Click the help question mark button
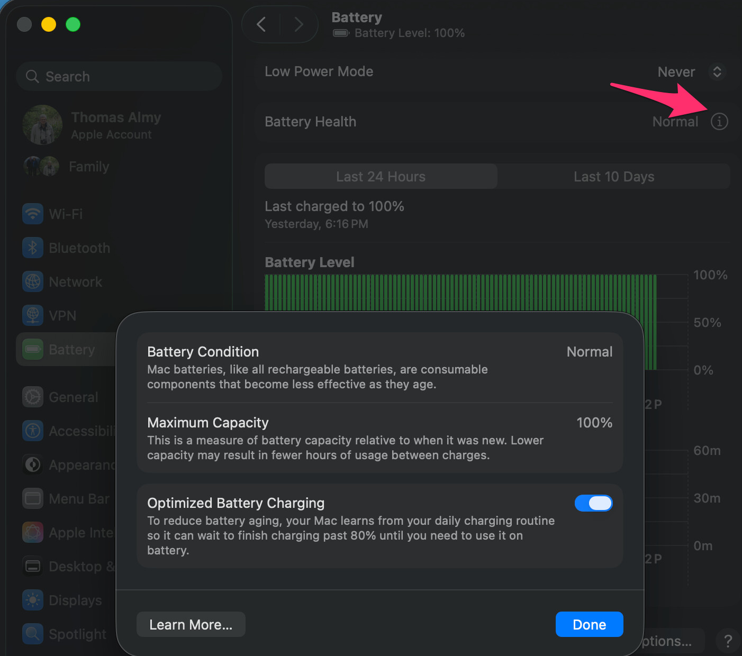The image size is (742, 656). pyautogui.click(x=728, y=641)
